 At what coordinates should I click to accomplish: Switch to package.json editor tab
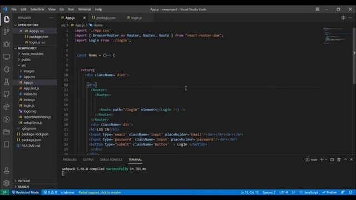tap(106, 18)
